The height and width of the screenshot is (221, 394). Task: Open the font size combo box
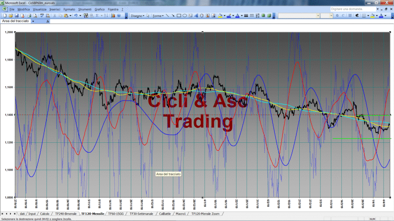coord(327,15)
